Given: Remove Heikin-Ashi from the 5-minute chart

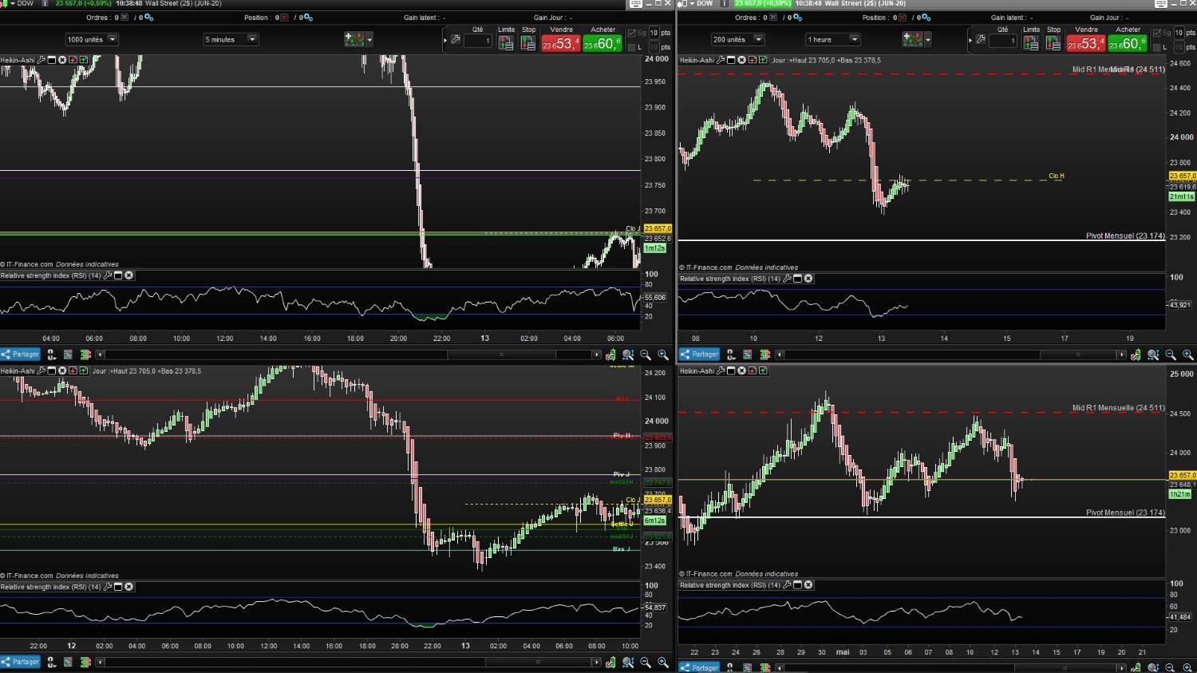Looking at the screenshot, I should (x=62, y=60).
